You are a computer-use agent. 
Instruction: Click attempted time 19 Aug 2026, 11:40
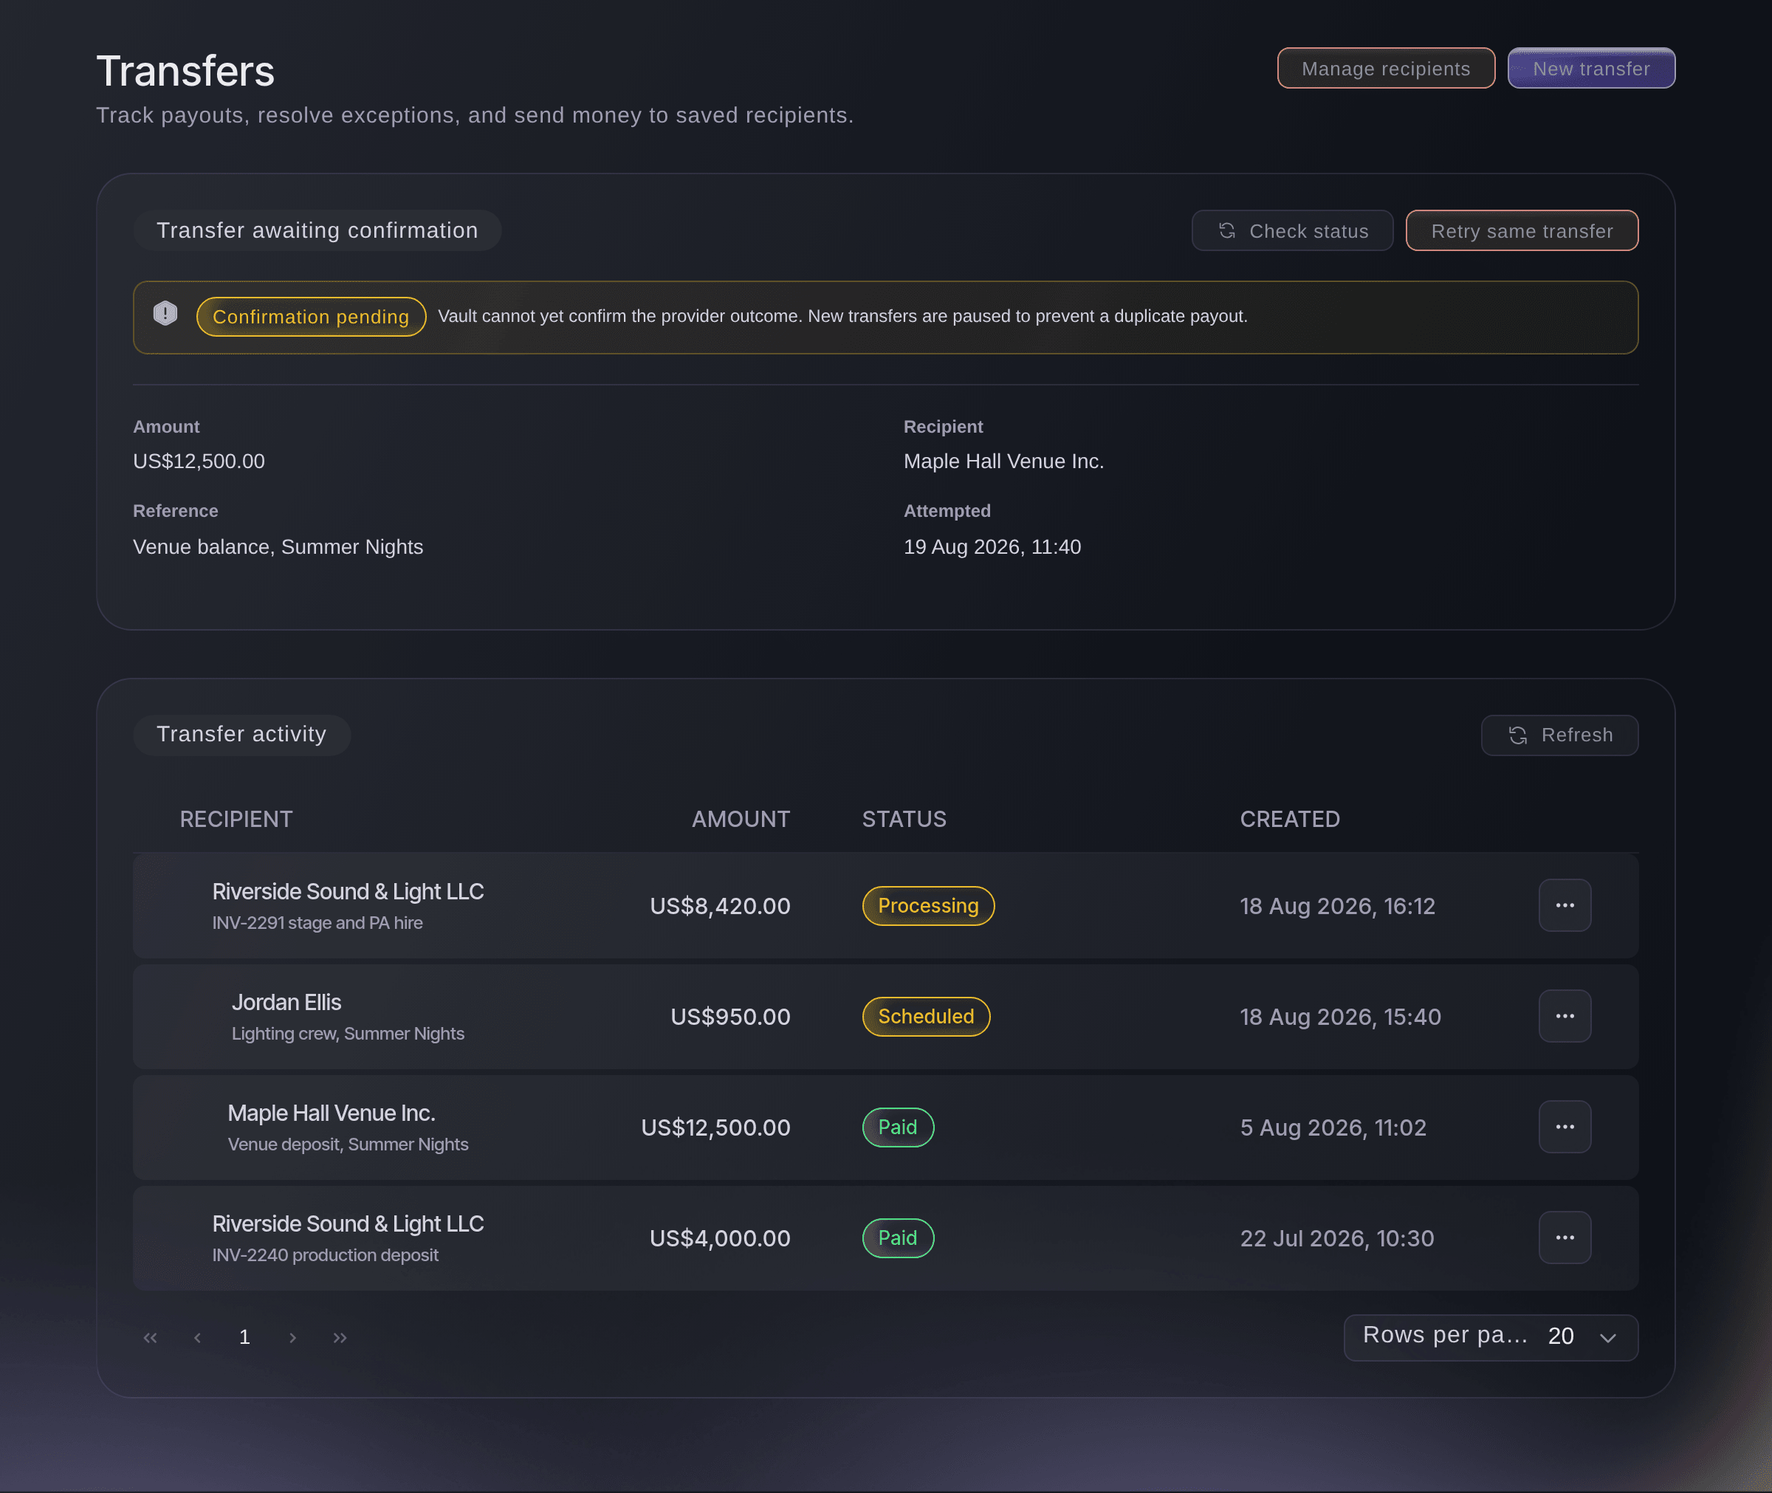[x=992, y=546]
